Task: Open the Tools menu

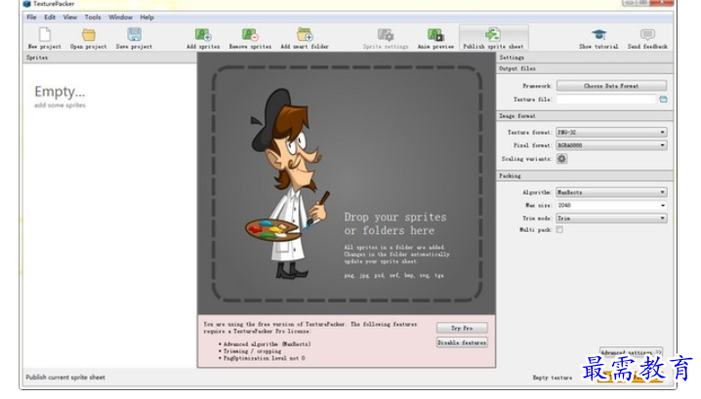Action: pos(93,17)
